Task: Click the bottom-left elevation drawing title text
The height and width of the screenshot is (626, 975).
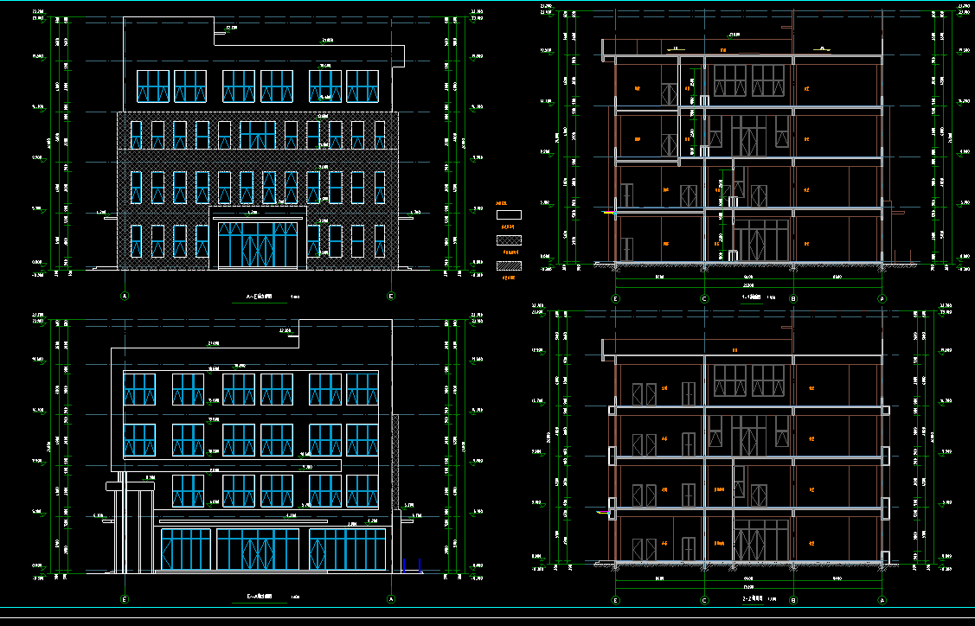Action: (x=260, y=597)
